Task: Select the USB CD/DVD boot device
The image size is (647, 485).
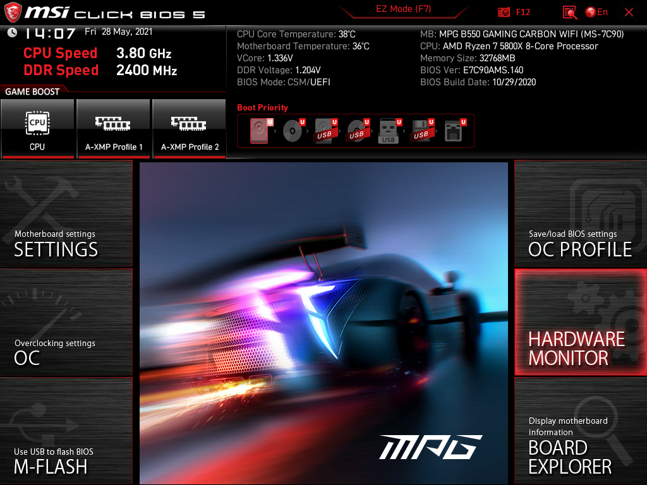Action: pyautogui.click(x=358, y=131)
